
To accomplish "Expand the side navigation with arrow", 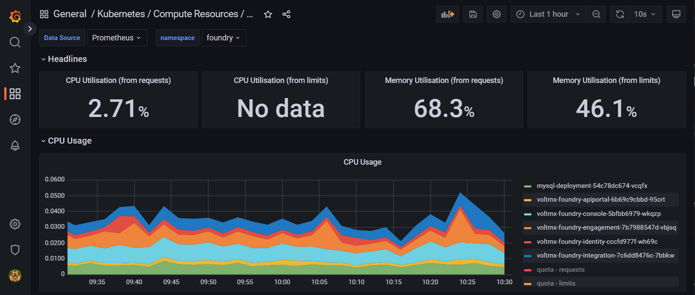I will pos(30,29).
